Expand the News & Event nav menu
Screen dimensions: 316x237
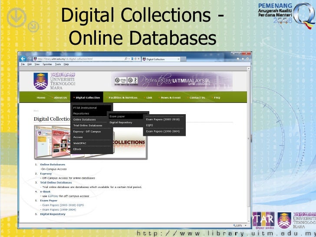click(170, 98)
